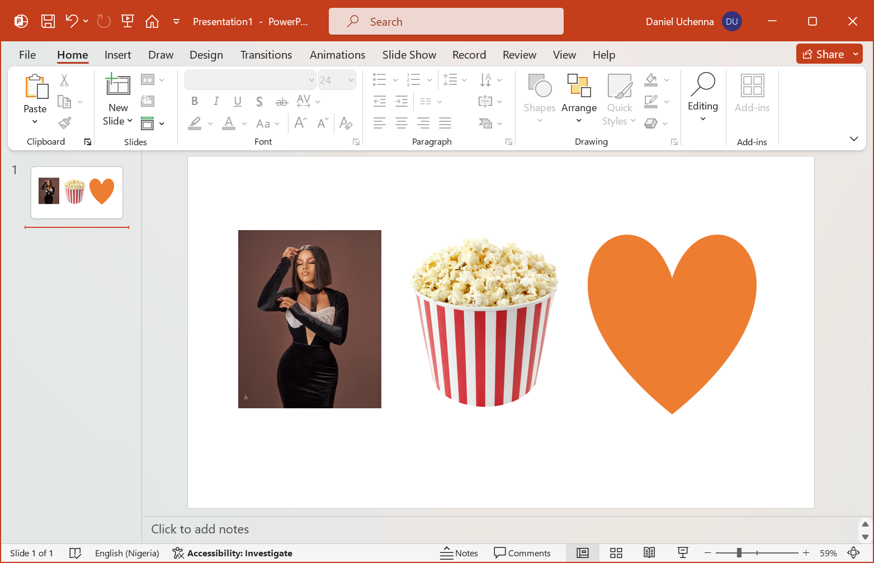
Task: Open the Design tab
Action: pos(206,55)
